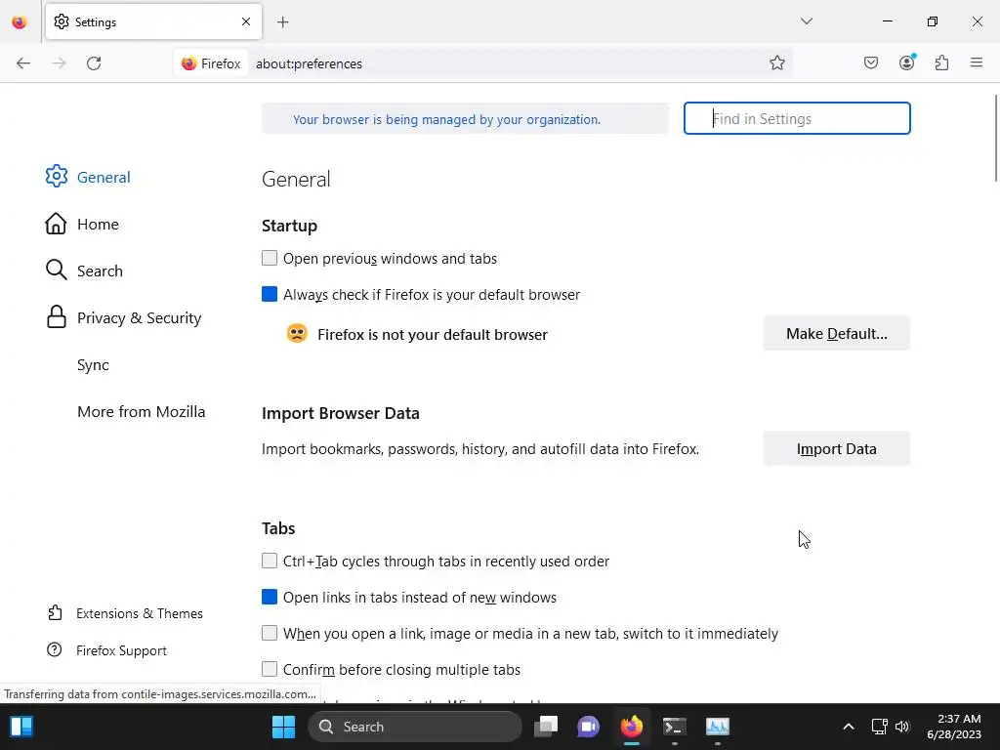Open Privacy & Security settings

coord(123,317)
